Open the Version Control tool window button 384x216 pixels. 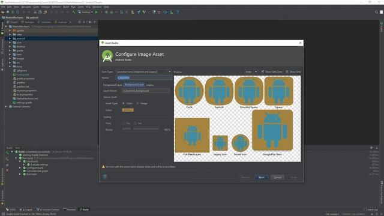click(48, 209)
